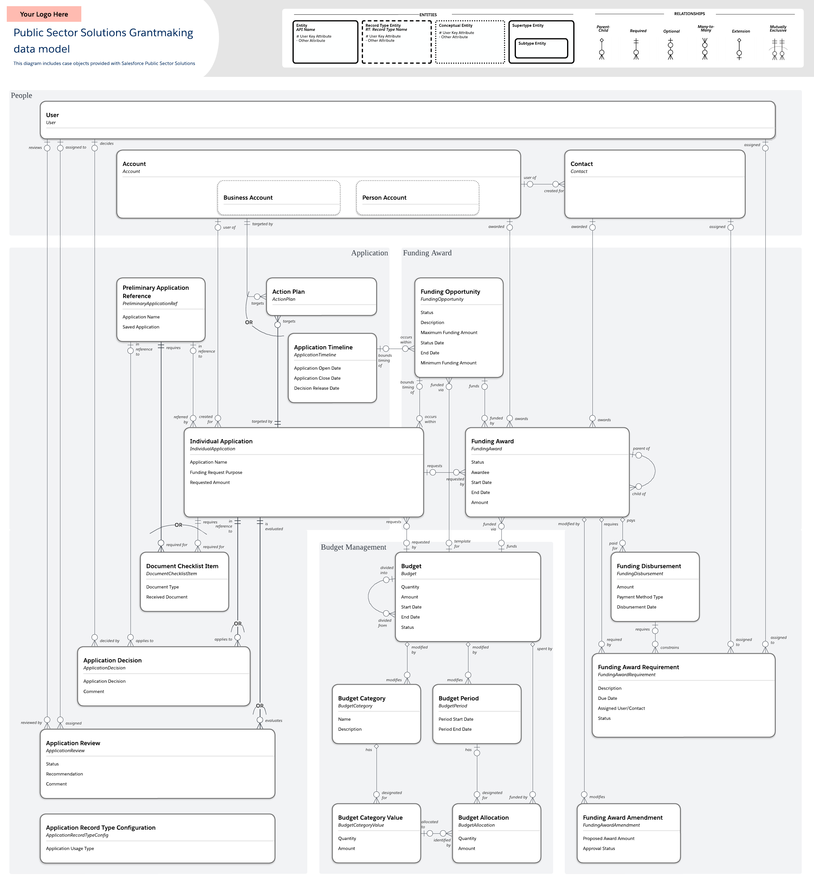Select the Supertype Entity sample in the legend
This screenshot has width=814, height=887.
click(x=541, y=42)
